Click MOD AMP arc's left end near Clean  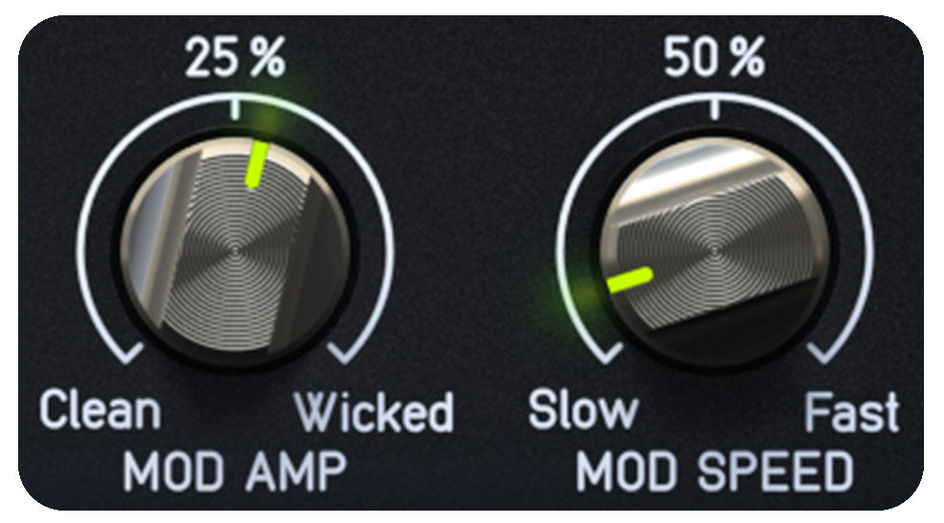[x=126, y=353]
